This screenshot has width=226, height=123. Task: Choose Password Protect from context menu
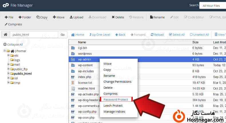click(x=116, y=100)
